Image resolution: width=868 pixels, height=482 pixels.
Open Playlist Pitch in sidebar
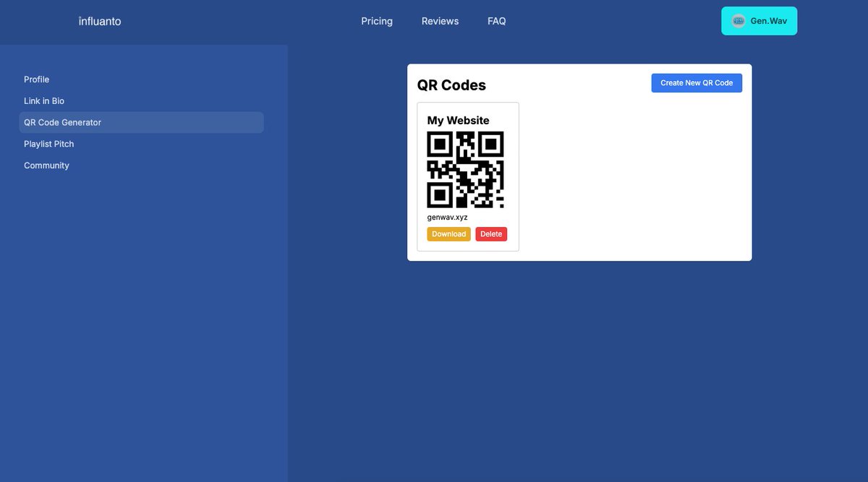[141, 144]
